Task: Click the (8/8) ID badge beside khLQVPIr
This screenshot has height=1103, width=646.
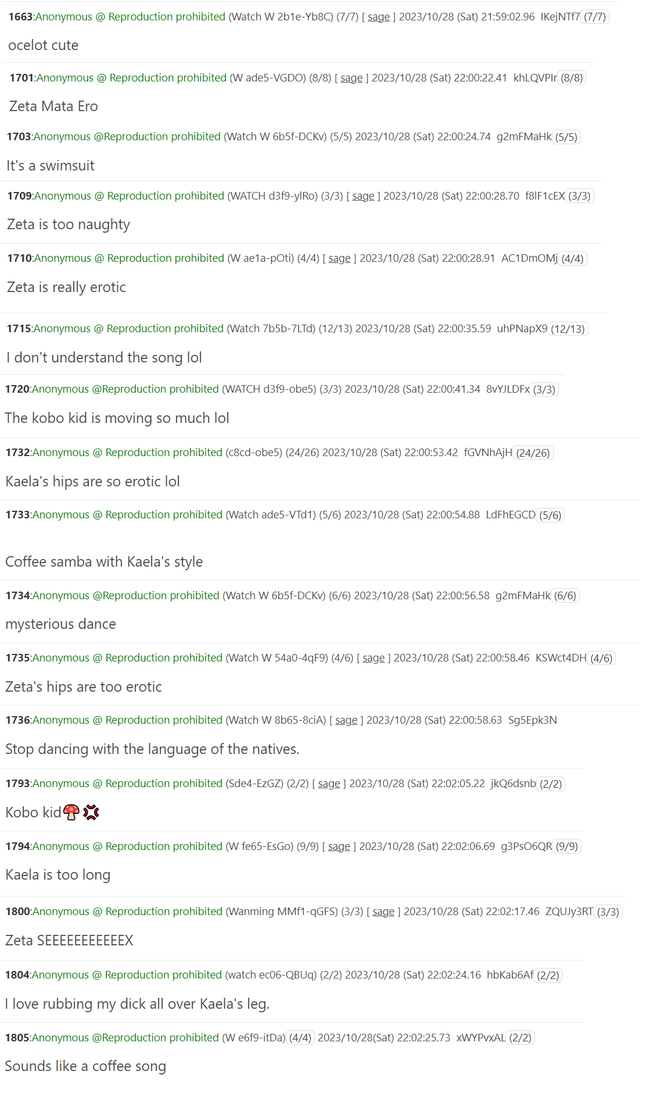Action: (x=572, y=78)
